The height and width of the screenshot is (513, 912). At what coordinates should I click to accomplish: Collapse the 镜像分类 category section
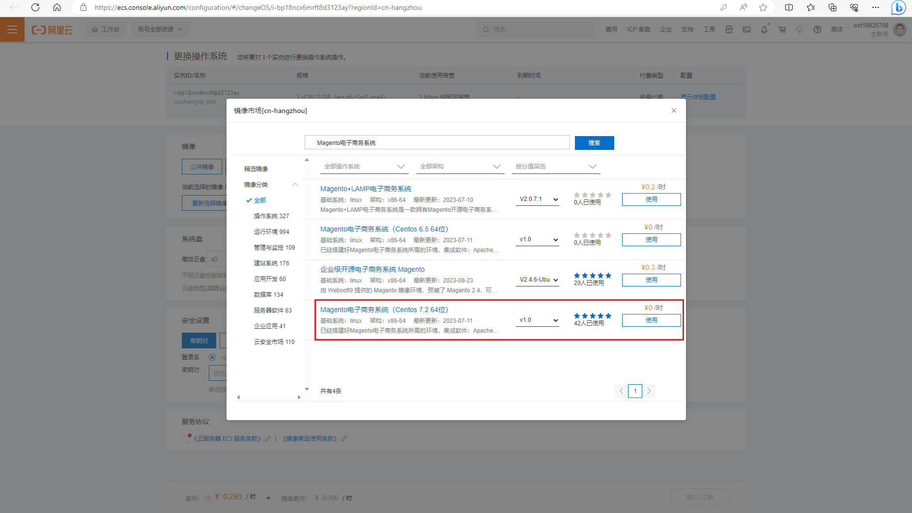(x=295, y=185)
